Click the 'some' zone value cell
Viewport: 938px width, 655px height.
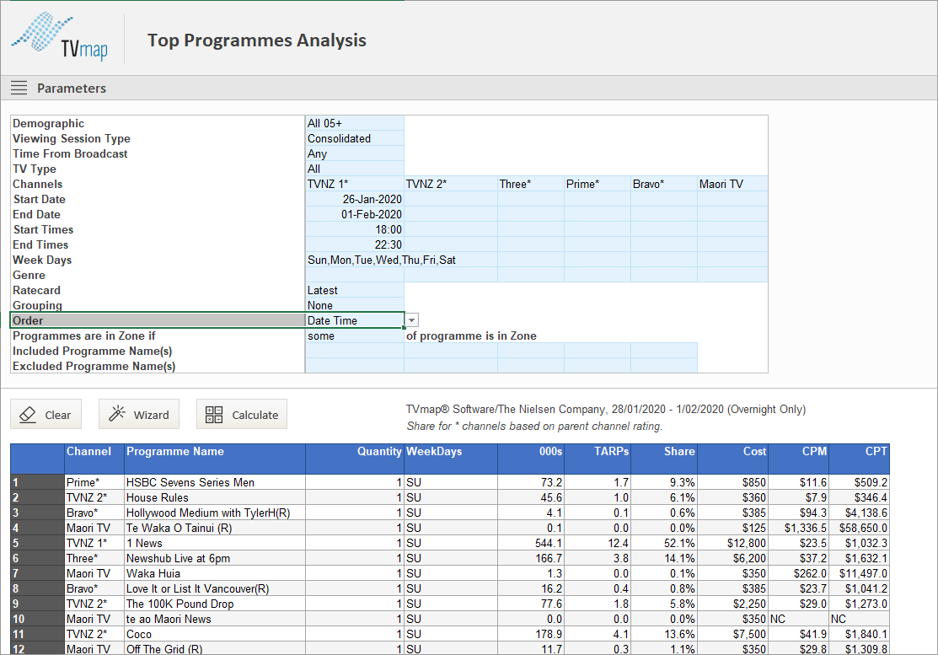(355, 336)
